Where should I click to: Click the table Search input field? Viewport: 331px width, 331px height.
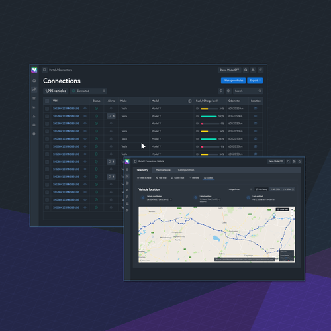click(248, 91)
